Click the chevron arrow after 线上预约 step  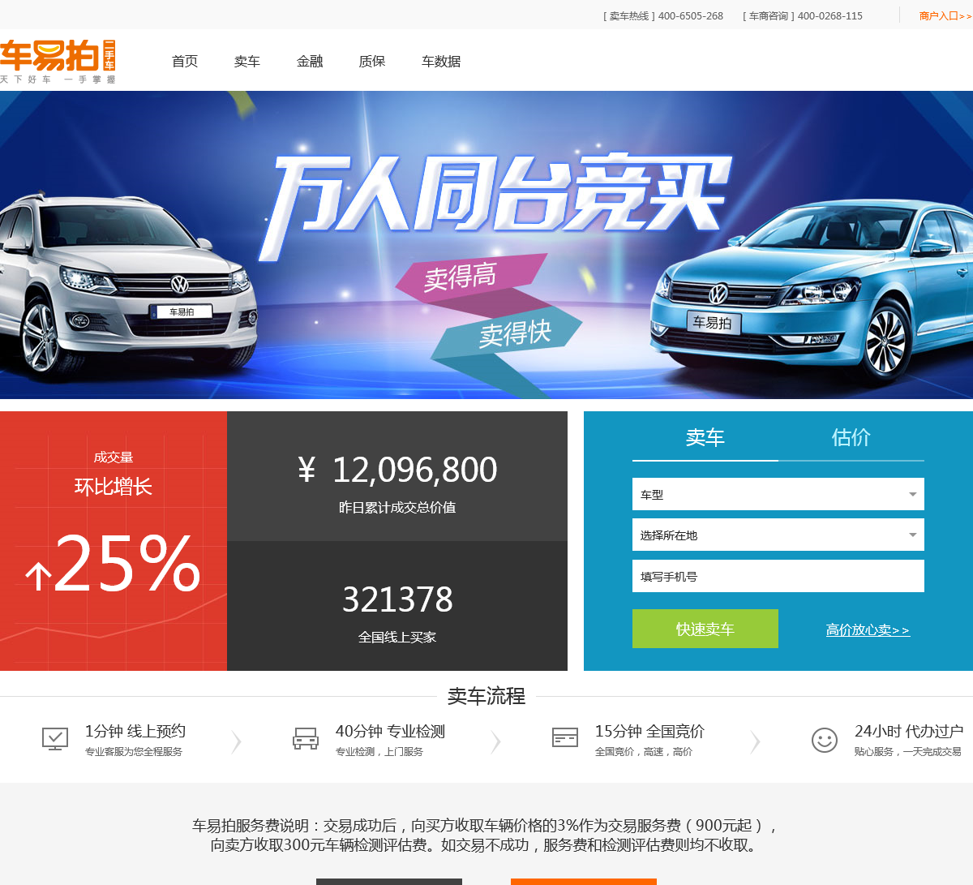(236, 741)
